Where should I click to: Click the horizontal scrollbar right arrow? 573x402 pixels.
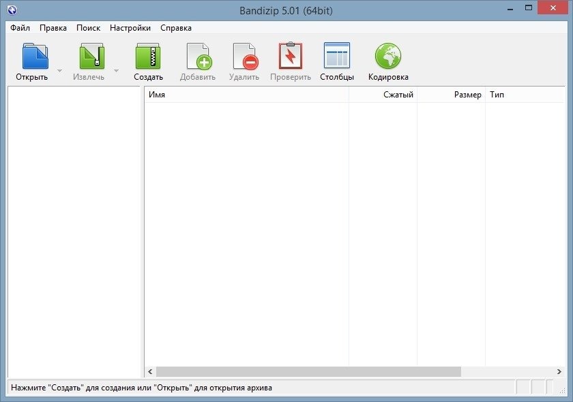point(559,372)
